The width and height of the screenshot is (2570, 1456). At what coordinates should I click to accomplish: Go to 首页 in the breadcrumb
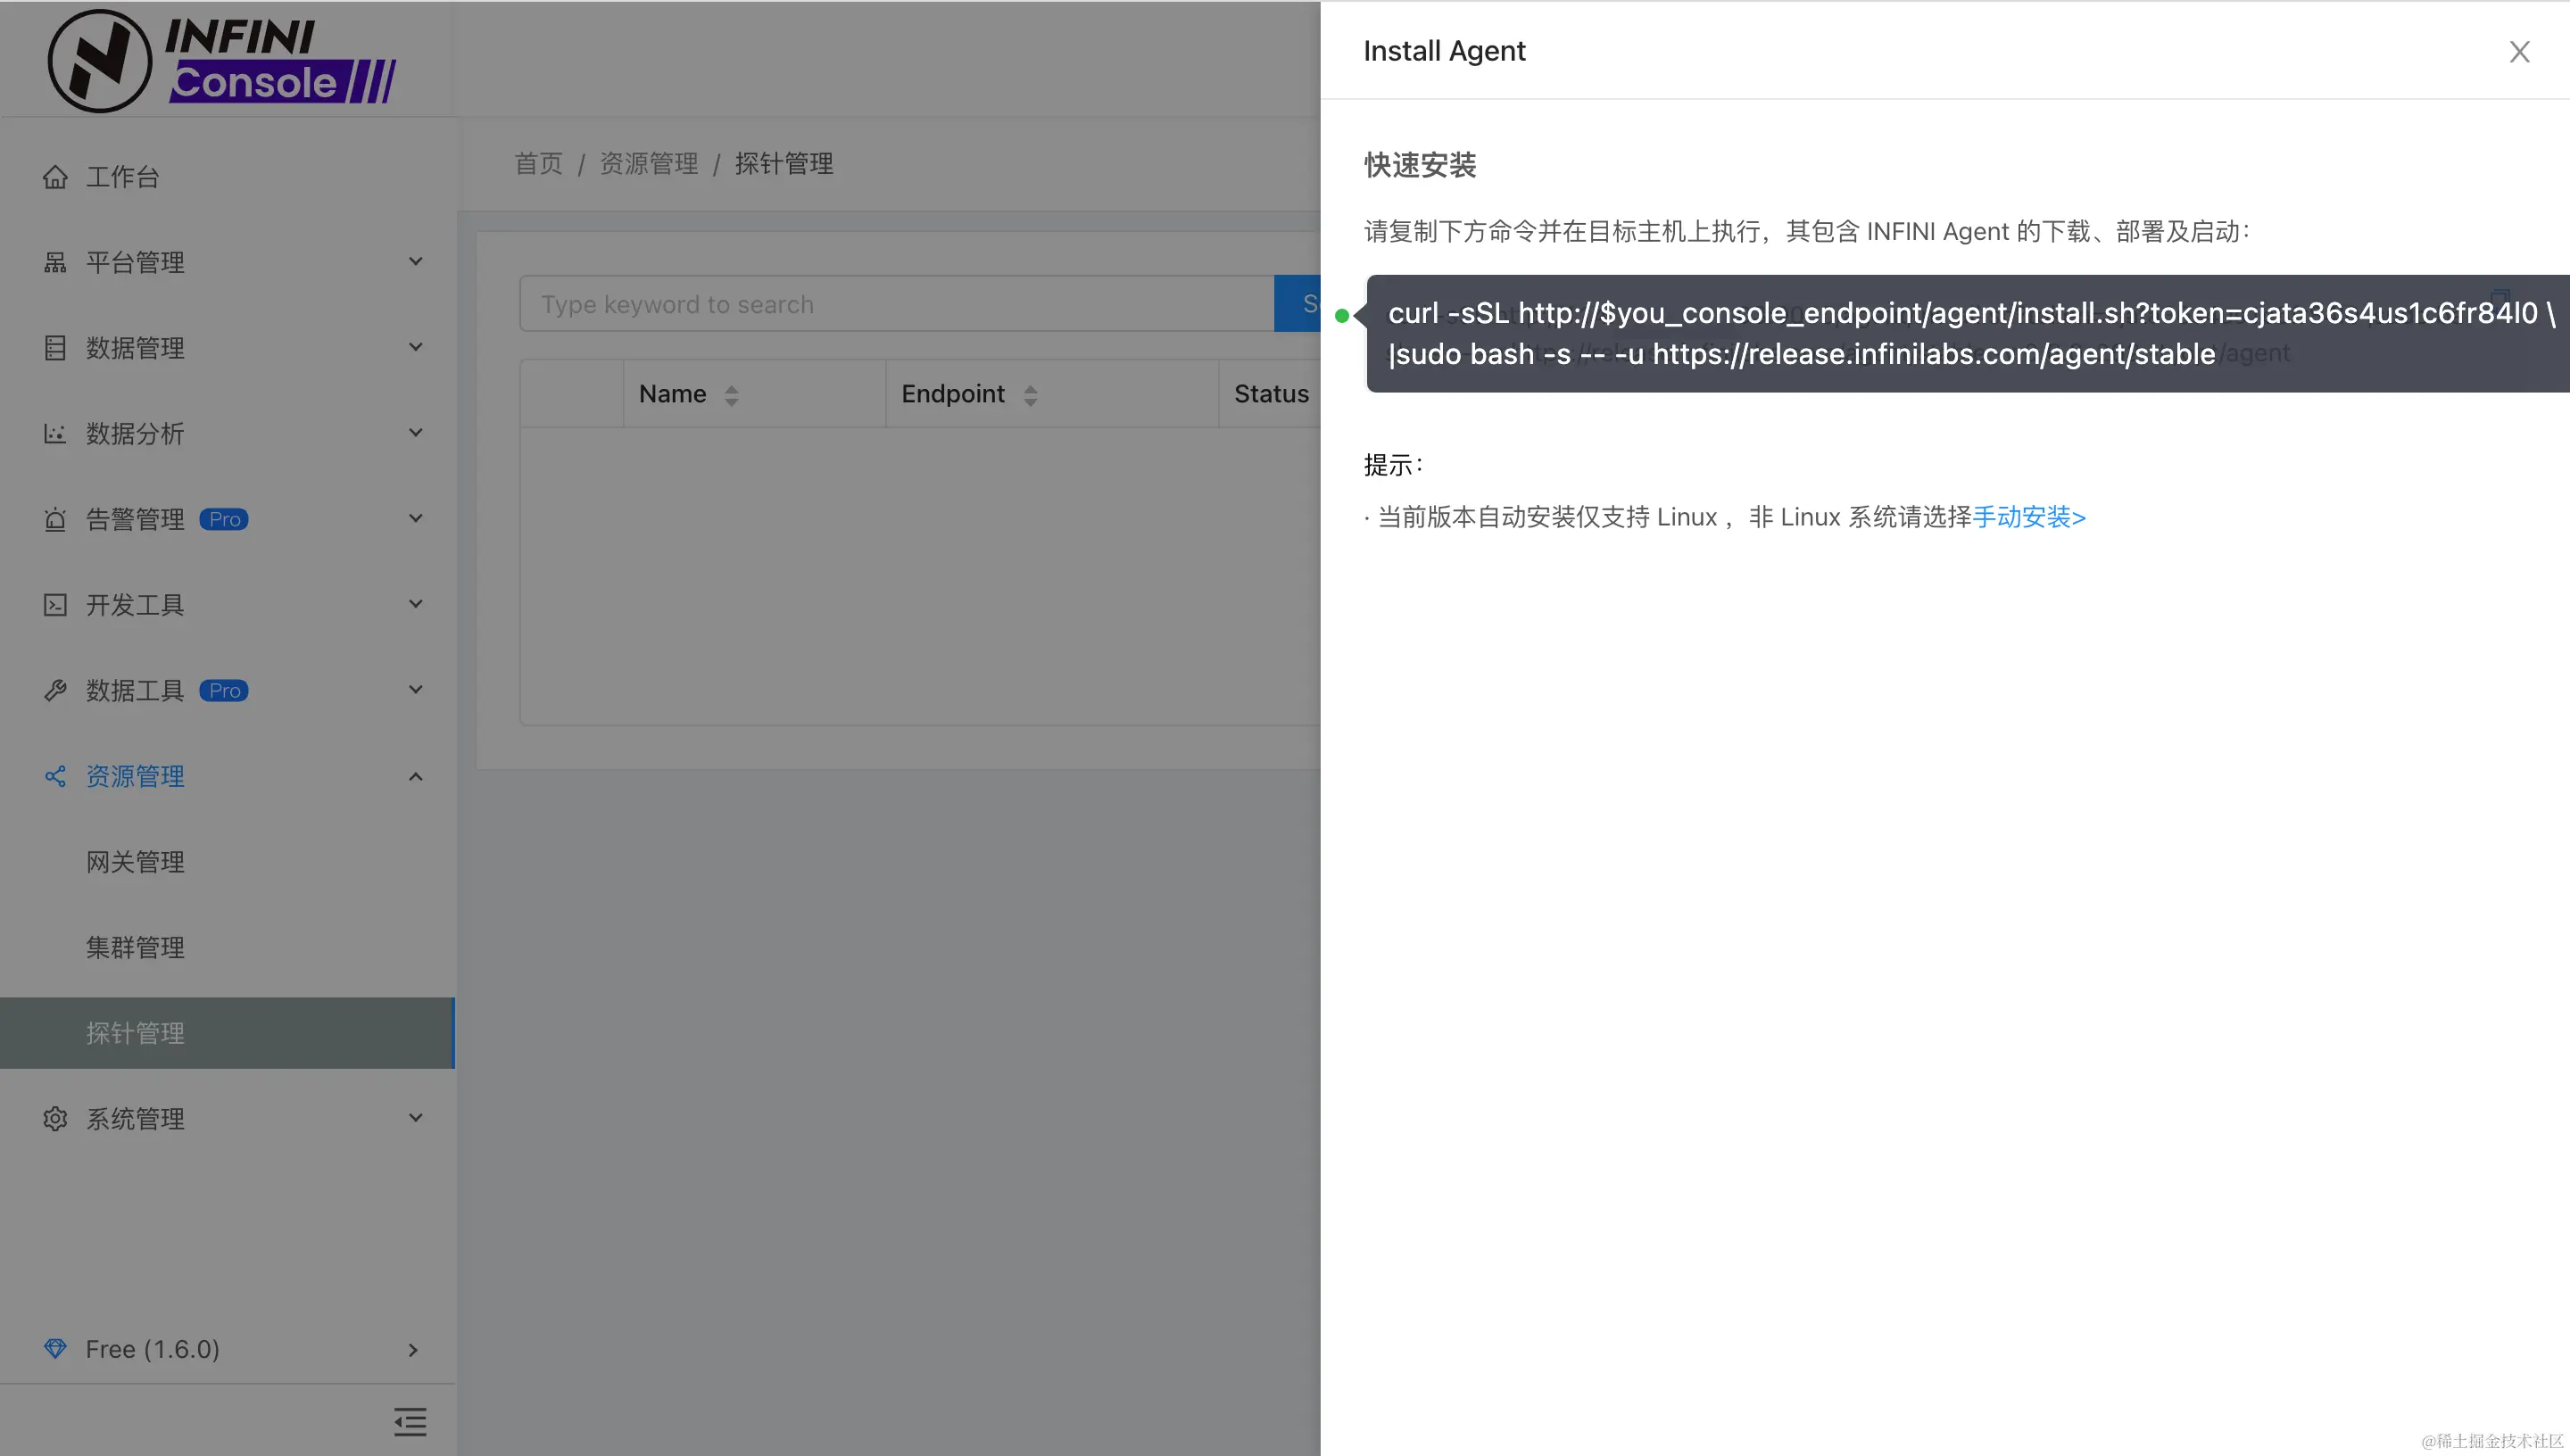[x=538, y=164]
